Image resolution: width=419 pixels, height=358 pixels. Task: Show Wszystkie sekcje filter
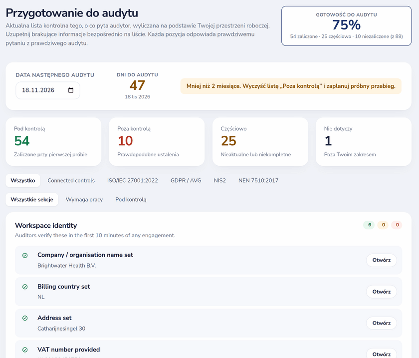tap(32, 200)
